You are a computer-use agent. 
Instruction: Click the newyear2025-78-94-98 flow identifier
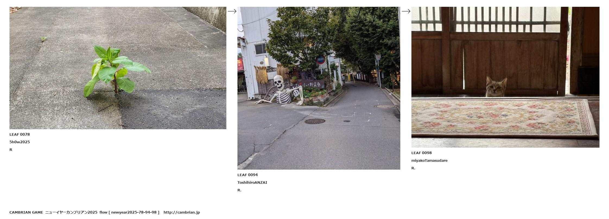click(134, 212)
